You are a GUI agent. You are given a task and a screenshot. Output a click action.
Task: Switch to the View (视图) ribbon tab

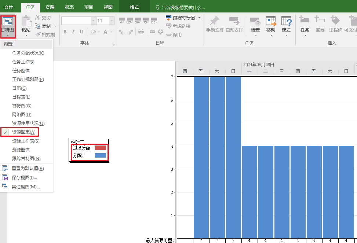tap(108, 7)
